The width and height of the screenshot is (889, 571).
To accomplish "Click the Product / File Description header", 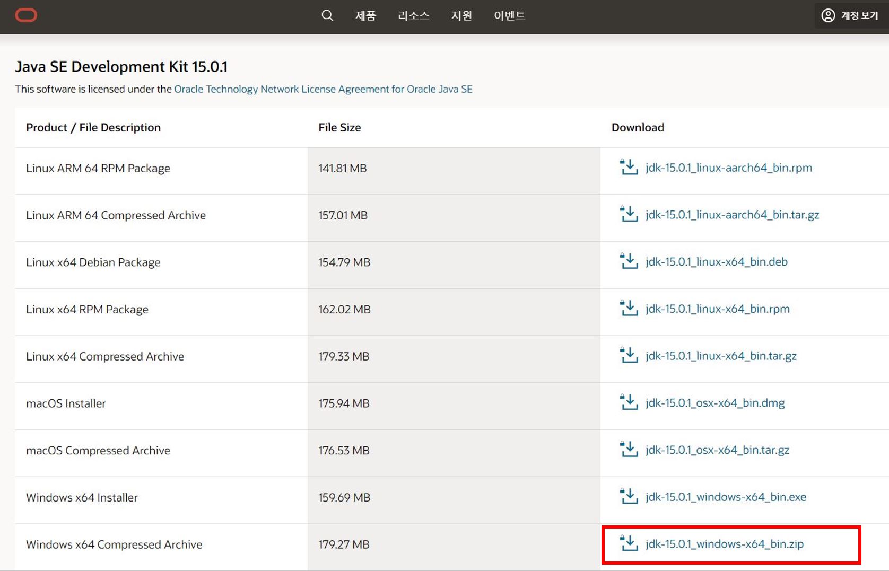I will coord(93,127).
